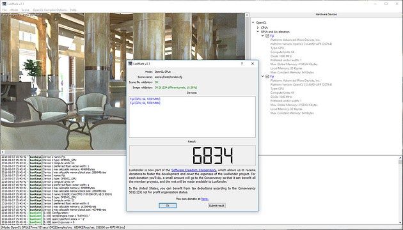Screen dimensions: 403x230
Task: Select second 'Fiji [GPU, 64, 1000 MHz]' device entry
Action: [x=145, y=103]
